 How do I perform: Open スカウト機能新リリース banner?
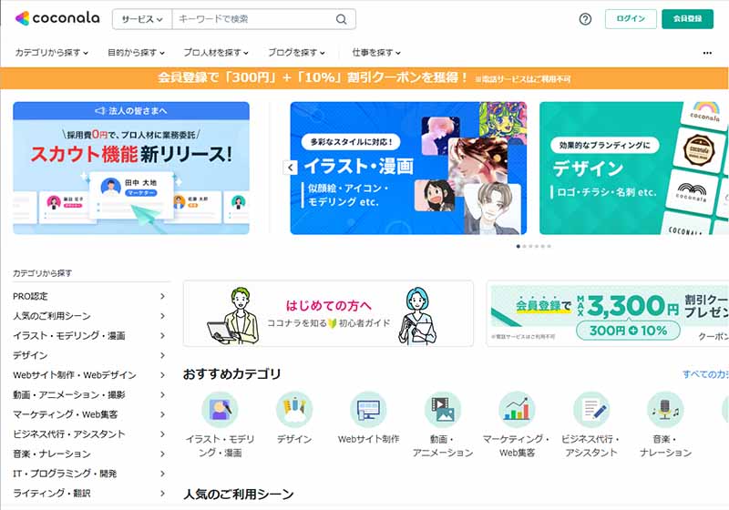point(131,168)
